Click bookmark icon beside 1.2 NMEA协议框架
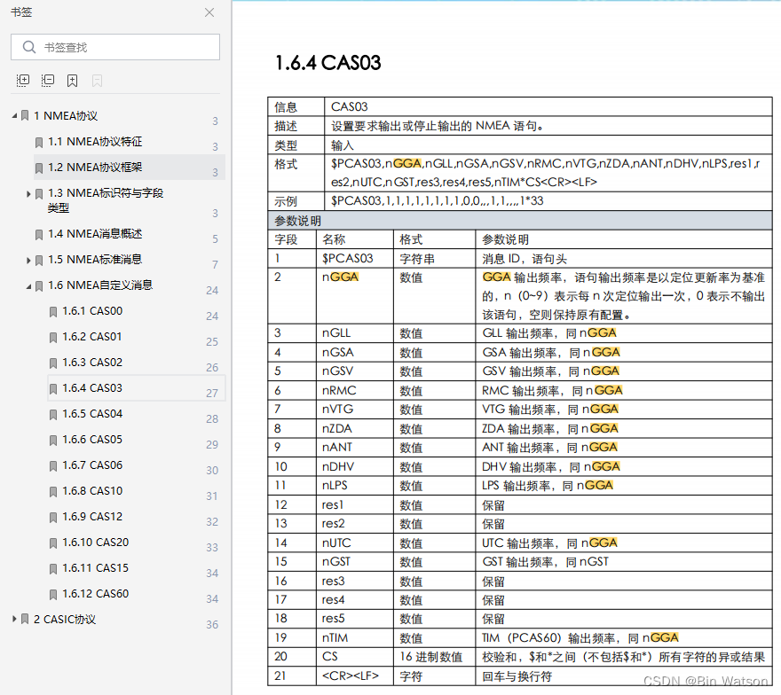781x695 pixels. tap(39, 168)
